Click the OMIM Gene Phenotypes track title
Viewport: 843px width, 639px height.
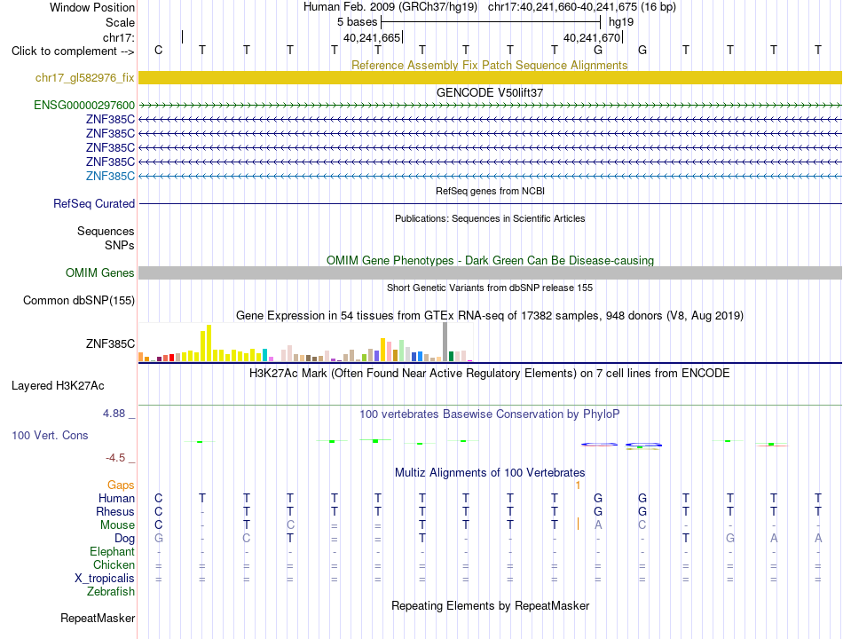pyautogui.click(x=490, y=260)
